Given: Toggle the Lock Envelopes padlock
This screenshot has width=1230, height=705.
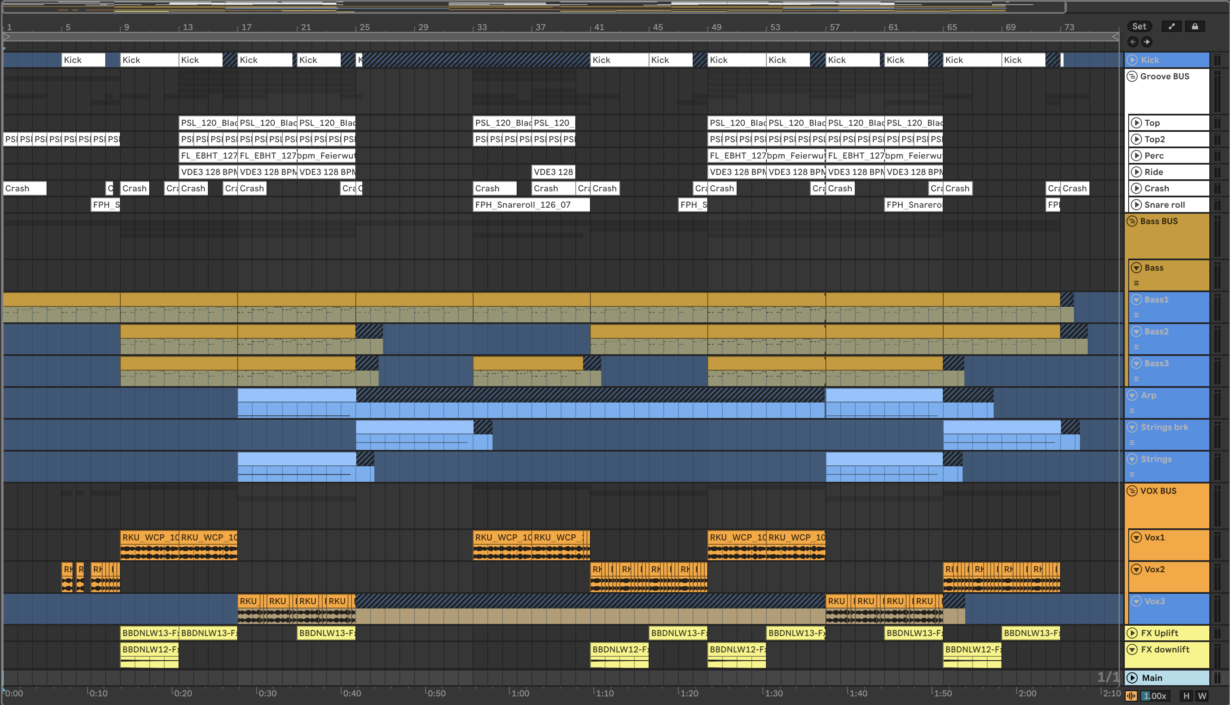Looking at the screenshot, I should [1195, 27].
